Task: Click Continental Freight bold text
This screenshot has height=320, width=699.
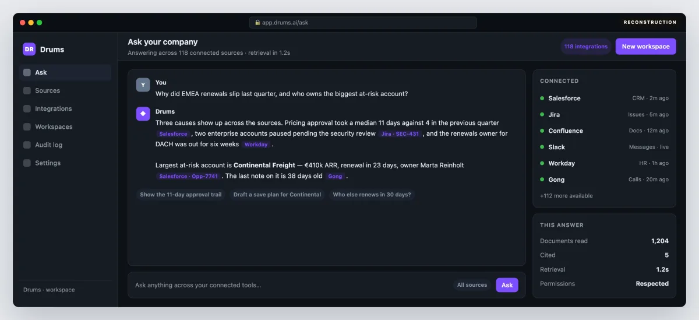Action: click(x=264, y=166)
